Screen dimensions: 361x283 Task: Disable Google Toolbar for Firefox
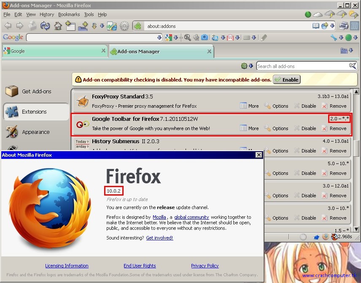tap(305, 128)
